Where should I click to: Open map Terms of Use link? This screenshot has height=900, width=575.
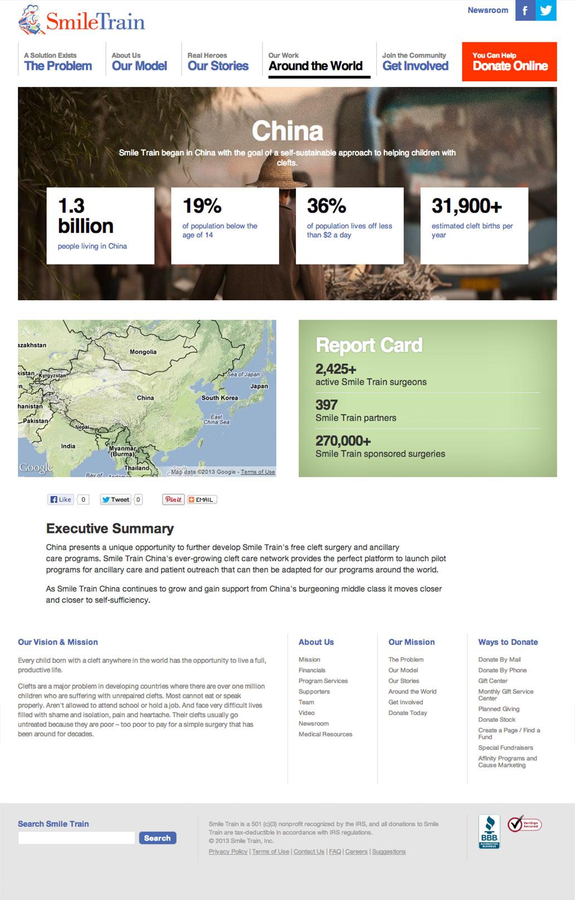257,472
